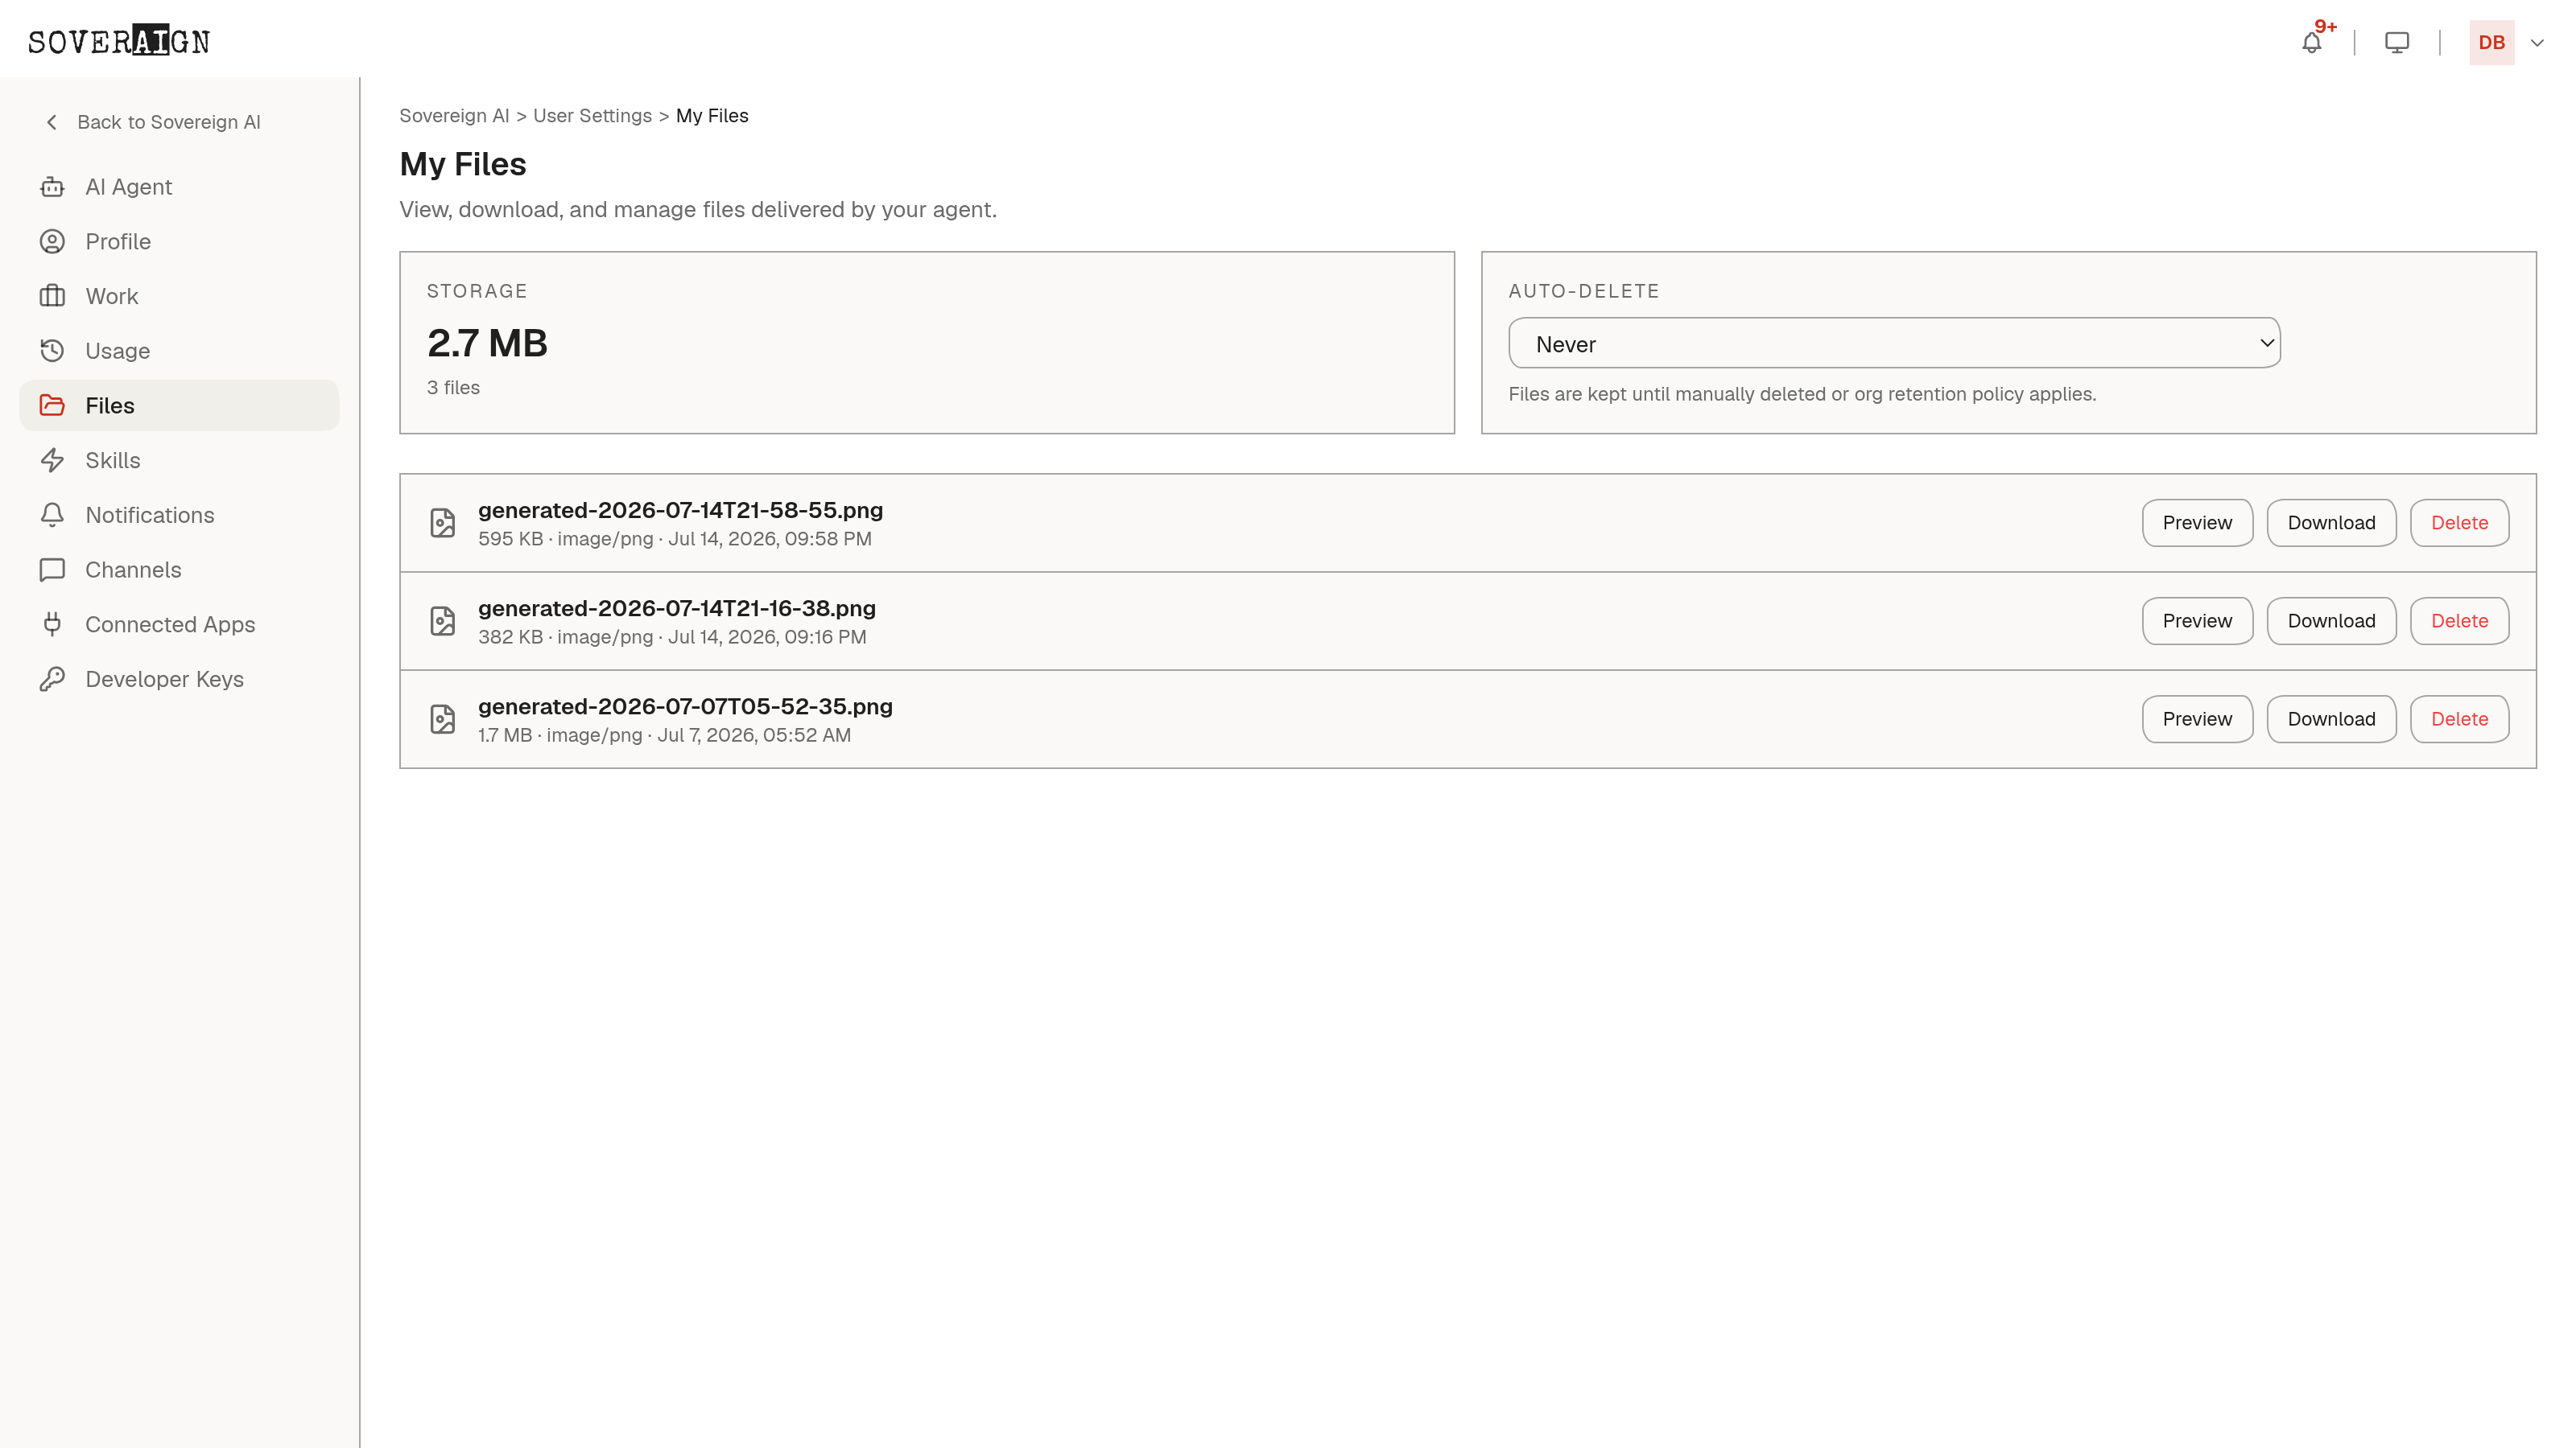Open the Developer Keys section
The image size is (2576, 1448).
(x=179, y=680)
